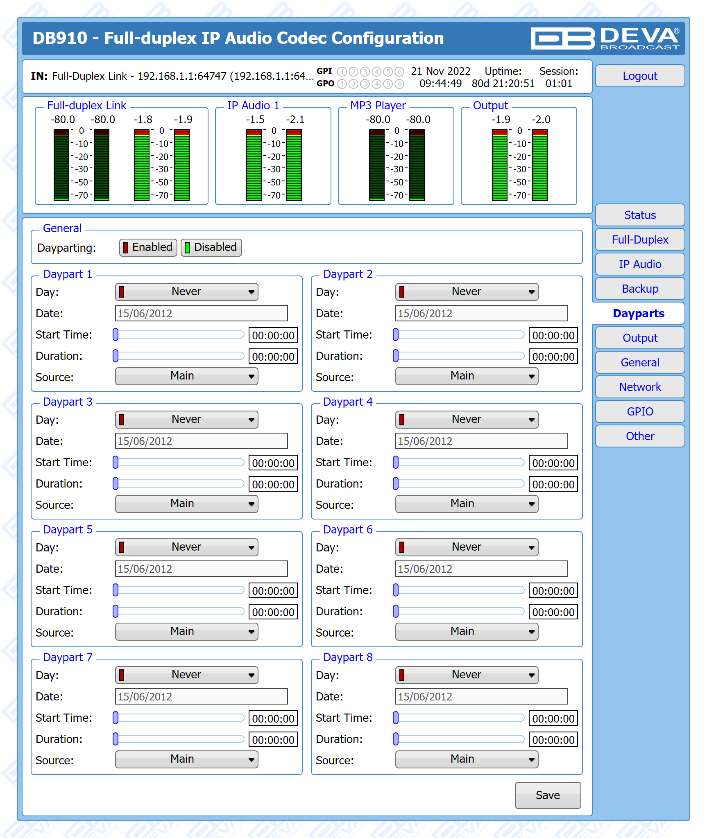Set Dayparting to Disabled
The image size is (707, 838).
[211, 248]
